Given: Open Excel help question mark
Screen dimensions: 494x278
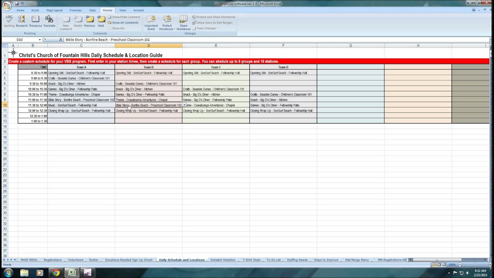Looking at the screenshot, I should (x=474, y=10).
